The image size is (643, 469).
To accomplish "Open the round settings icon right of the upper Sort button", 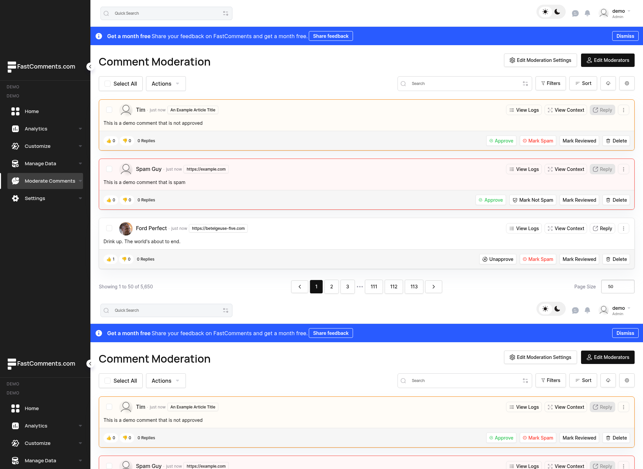I will coord(627,83).
